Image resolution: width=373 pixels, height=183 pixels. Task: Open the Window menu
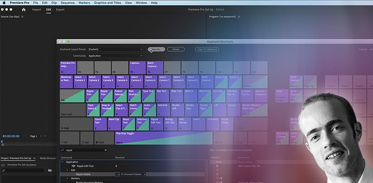pyautogui.click(x=141, y=3)
